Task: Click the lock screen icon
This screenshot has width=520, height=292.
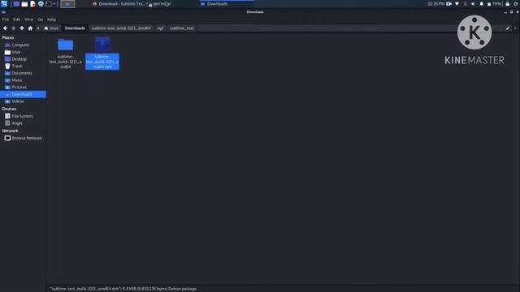Action: pos(507,4)
